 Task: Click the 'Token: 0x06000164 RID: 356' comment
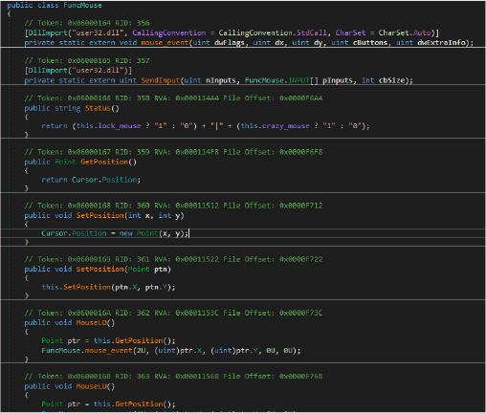click(x=87, y=23)
